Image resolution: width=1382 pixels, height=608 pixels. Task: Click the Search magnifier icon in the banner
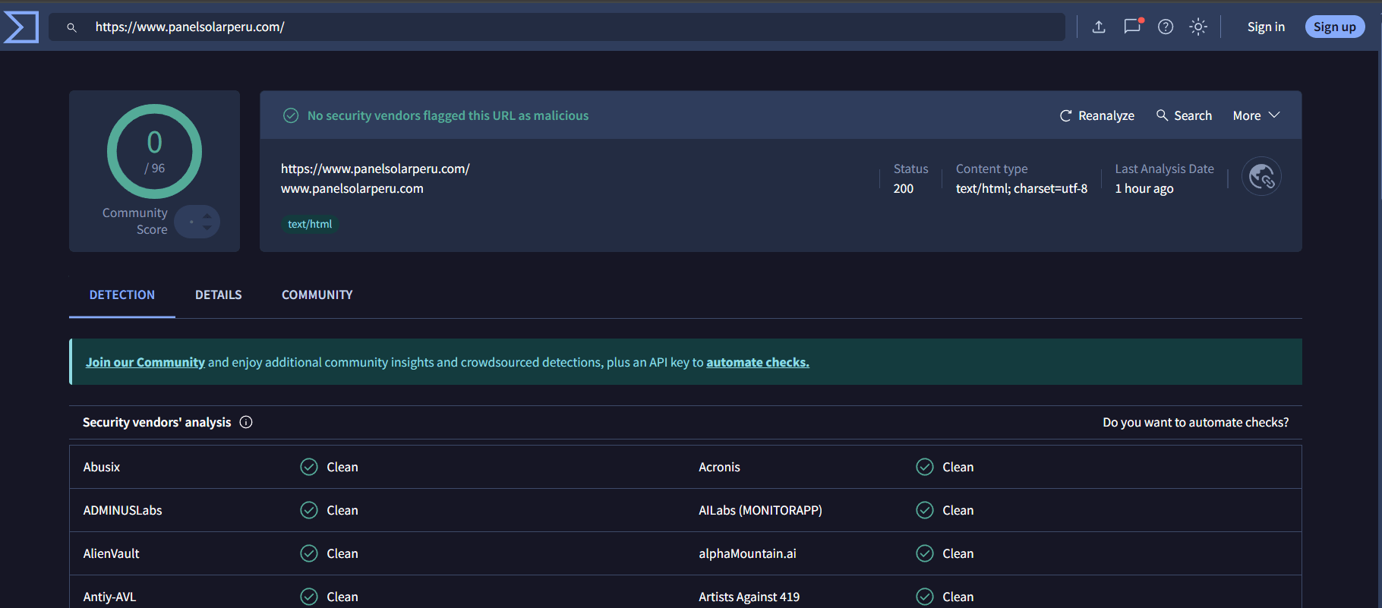[1162, 115]
